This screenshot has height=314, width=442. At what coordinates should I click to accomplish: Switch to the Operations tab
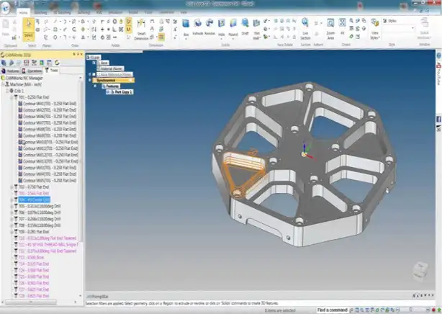(x=33, y=71)
